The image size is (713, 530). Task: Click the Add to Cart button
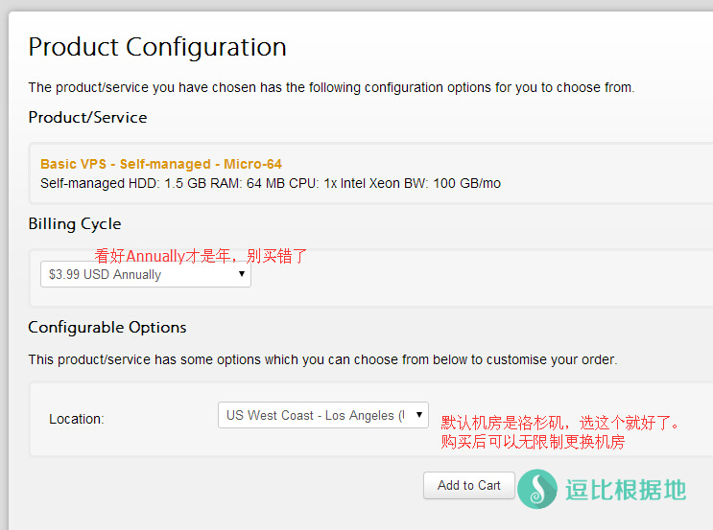(x=468, y=485)
